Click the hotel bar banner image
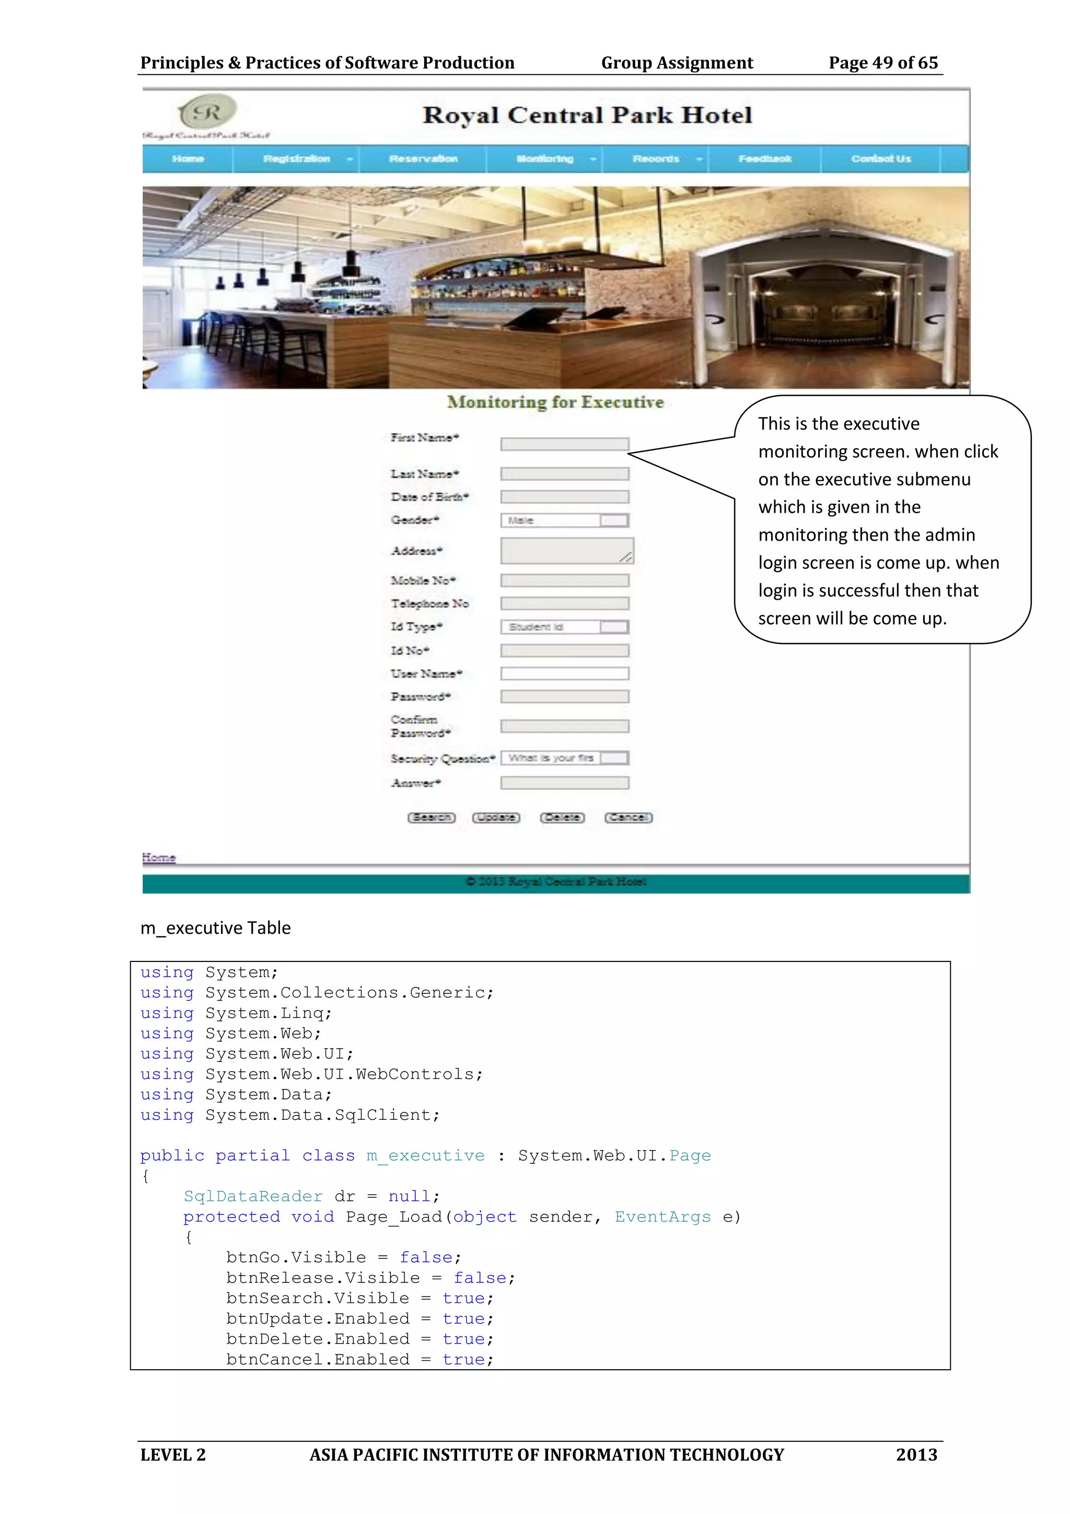1070x1514 pixels. 555,288
